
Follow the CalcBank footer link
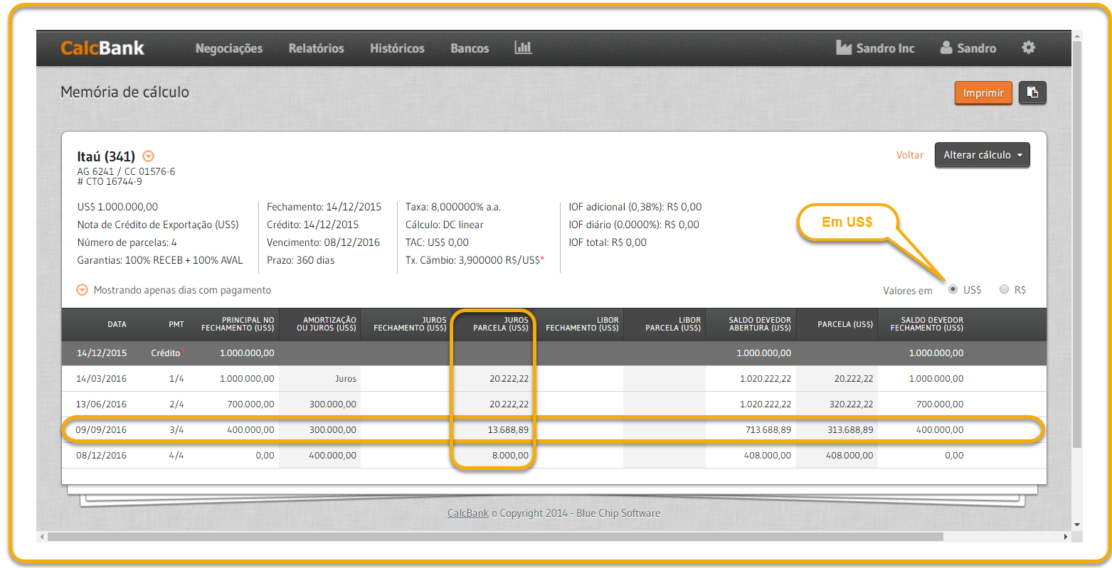468,513
